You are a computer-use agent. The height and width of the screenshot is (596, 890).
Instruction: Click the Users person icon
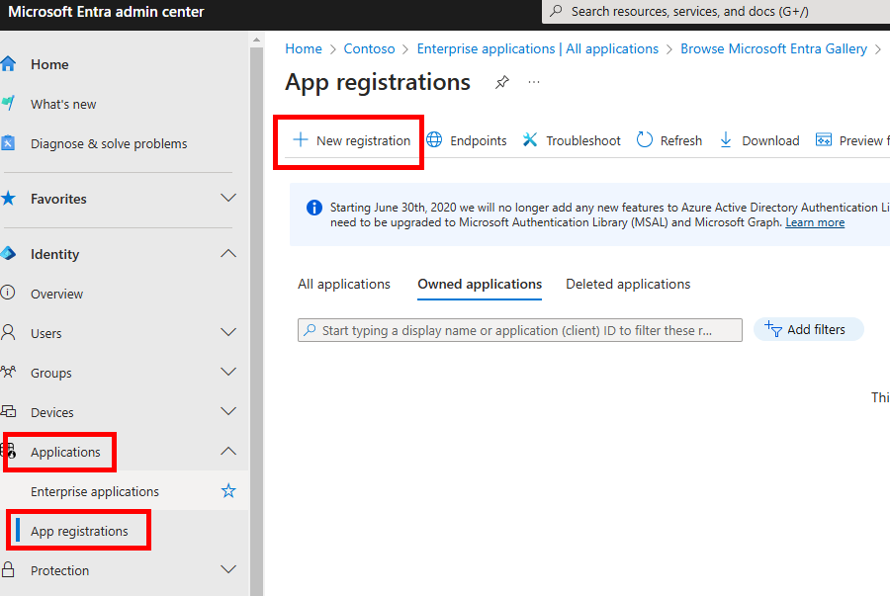coord(7,332)
